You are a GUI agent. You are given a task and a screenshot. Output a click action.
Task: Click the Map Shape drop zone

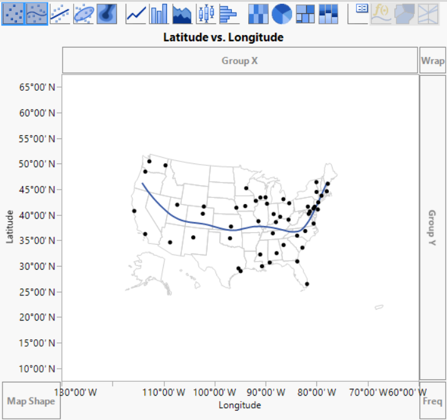pos(30,400)
